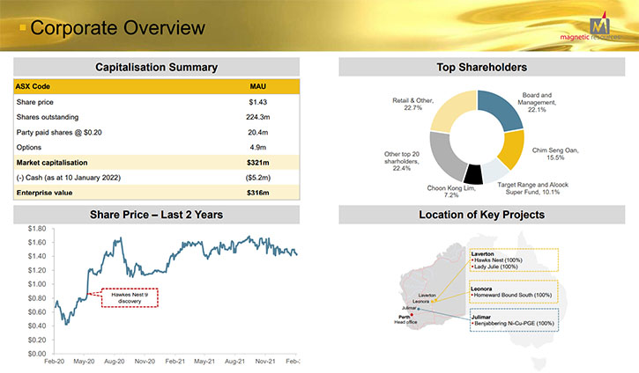This screenshot has height=373, width=639.
Task: Click the yellow square bullet beside Corporate Overview
Action: pyautogui.click(x=23, y=29)
